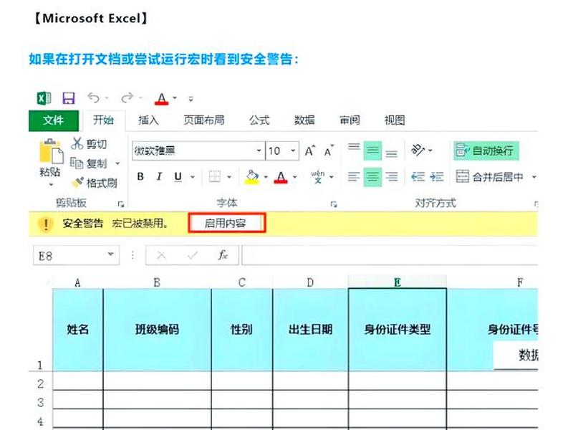This screenshot has width=573, height=430.
Task: Click the wén phonetic guide icon
Action: 317,176
